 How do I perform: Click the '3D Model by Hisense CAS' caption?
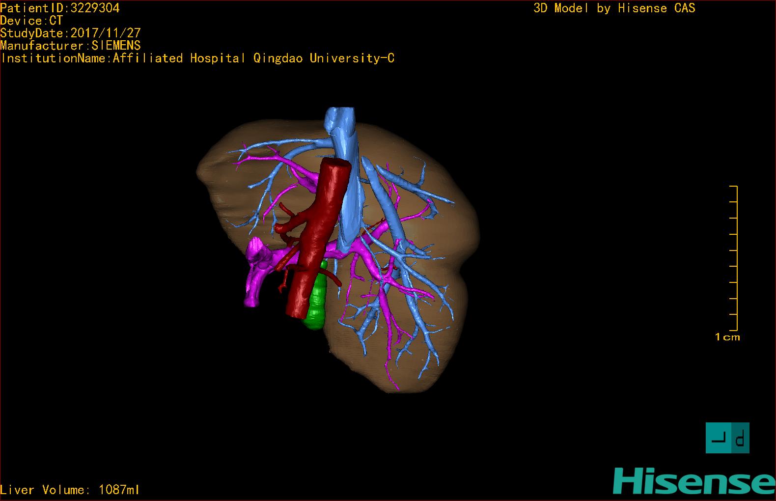coord(614,8)
